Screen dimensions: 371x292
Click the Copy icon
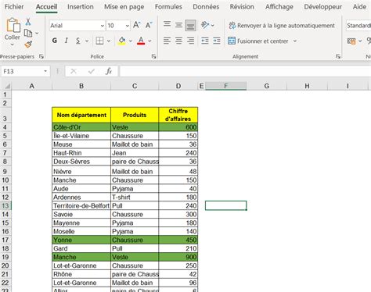pos(28,33)
